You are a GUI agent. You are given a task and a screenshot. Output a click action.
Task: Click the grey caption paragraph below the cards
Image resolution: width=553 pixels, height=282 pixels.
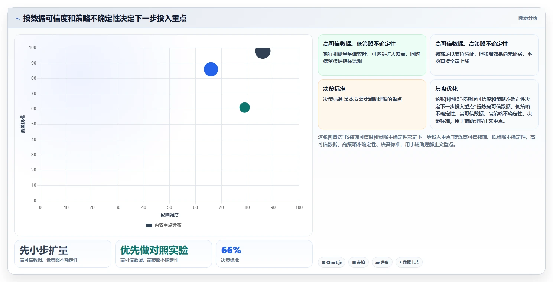[x=427, y=141]
